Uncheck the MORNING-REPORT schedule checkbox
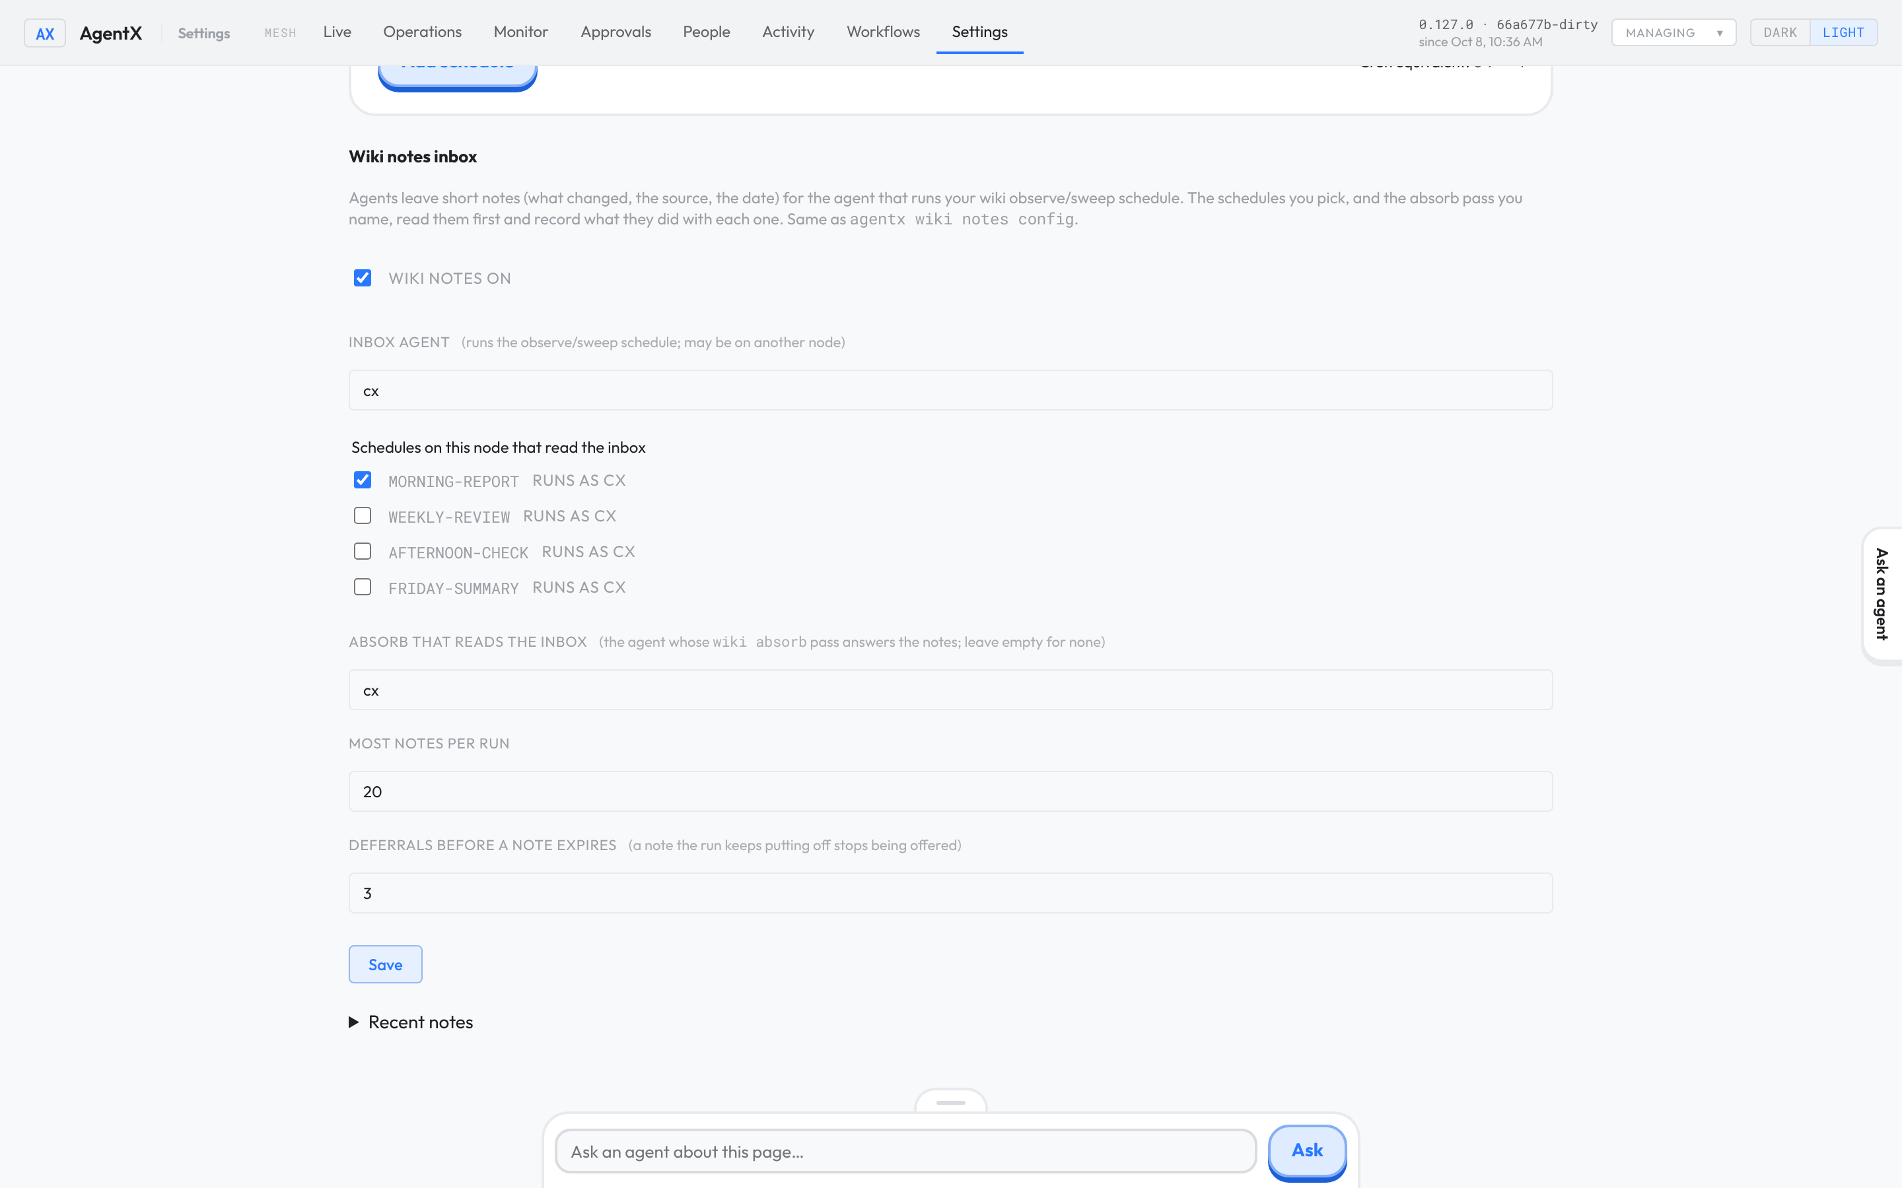Image resolution: width=1902 pixels, height=1188 pixels. 363,480
